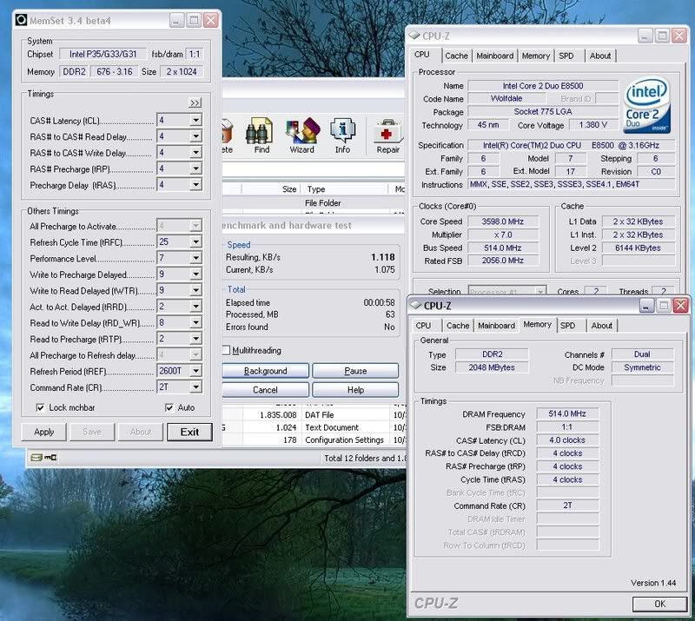Viewport: 695px width, 621px height.
Task: Open About tab in front CPU-Z window
Action: (601, 326)
